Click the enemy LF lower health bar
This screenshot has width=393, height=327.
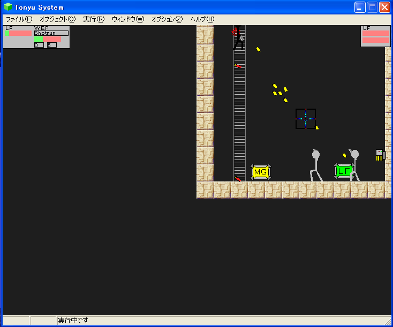click(x=376, y=40)
